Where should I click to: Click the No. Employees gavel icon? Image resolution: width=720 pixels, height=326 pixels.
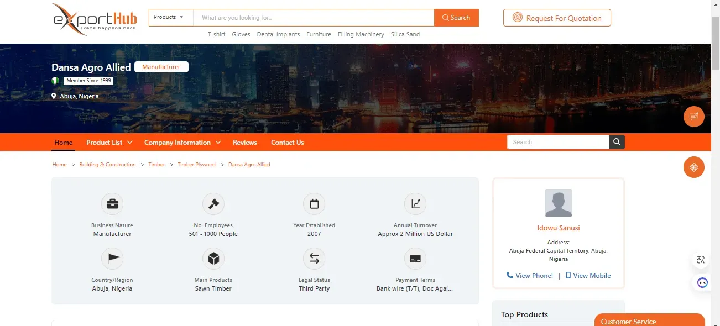pos(213,204)
